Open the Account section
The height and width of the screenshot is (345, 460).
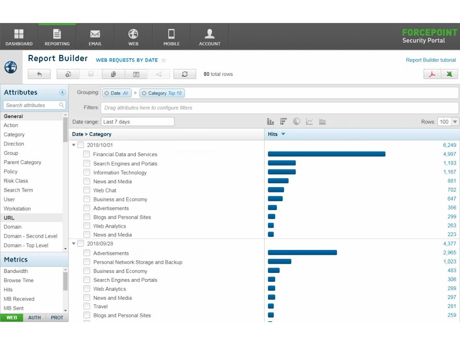(210, 37)
